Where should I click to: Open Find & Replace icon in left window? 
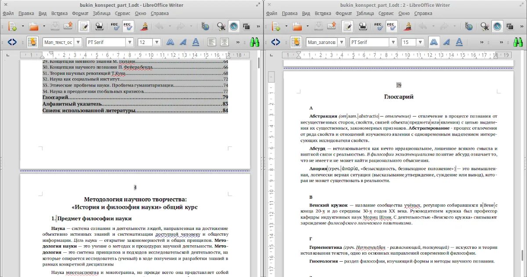tap(221, 26)
